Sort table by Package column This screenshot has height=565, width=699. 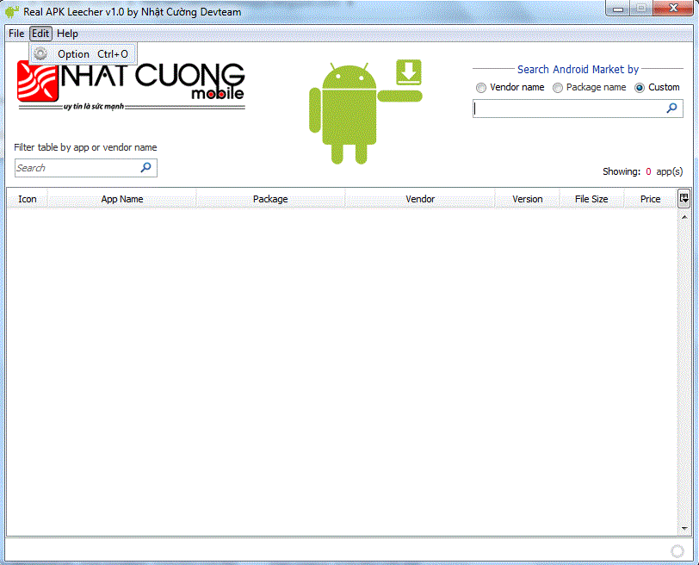pyautogui.click(x=270, y=199)
